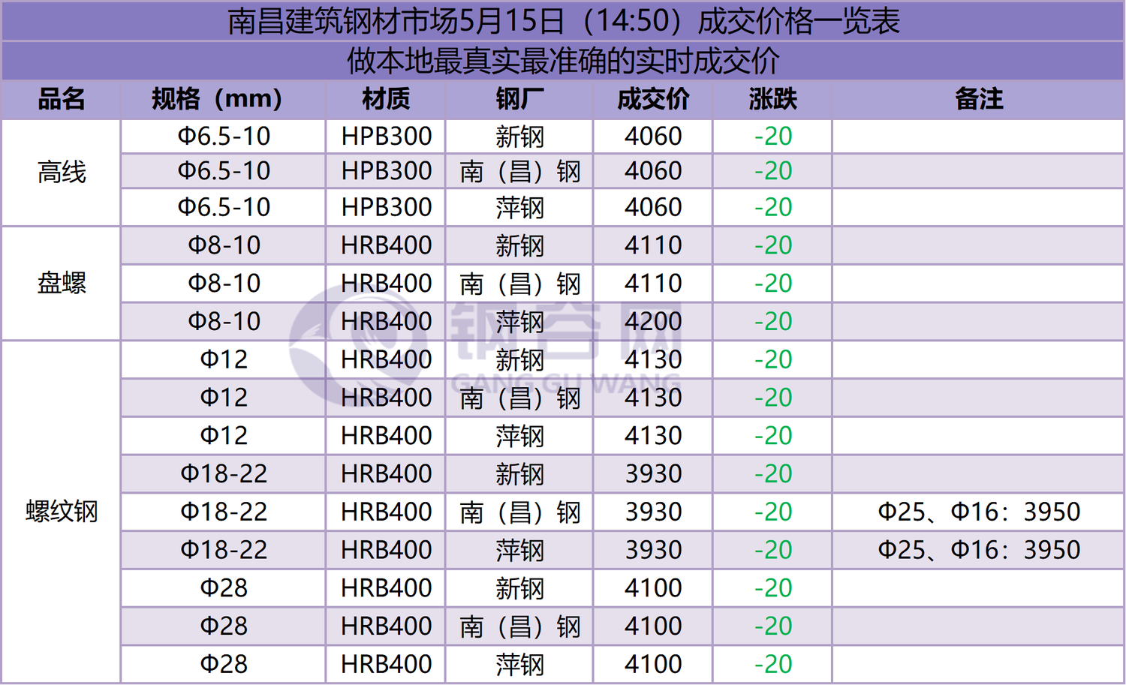Click remark 'Φ25、Φ16：3950' in 萍钢 row

tap(979, 550)
